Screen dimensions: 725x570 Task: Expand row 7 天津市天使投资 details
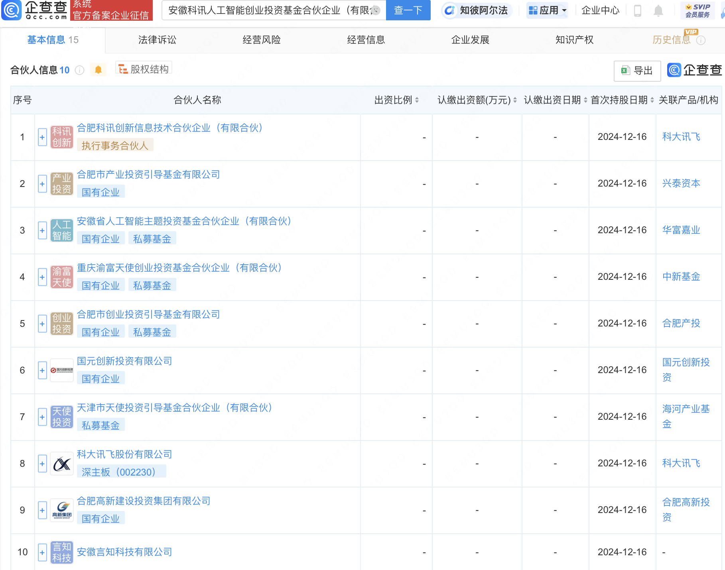(x=42, y=417)
